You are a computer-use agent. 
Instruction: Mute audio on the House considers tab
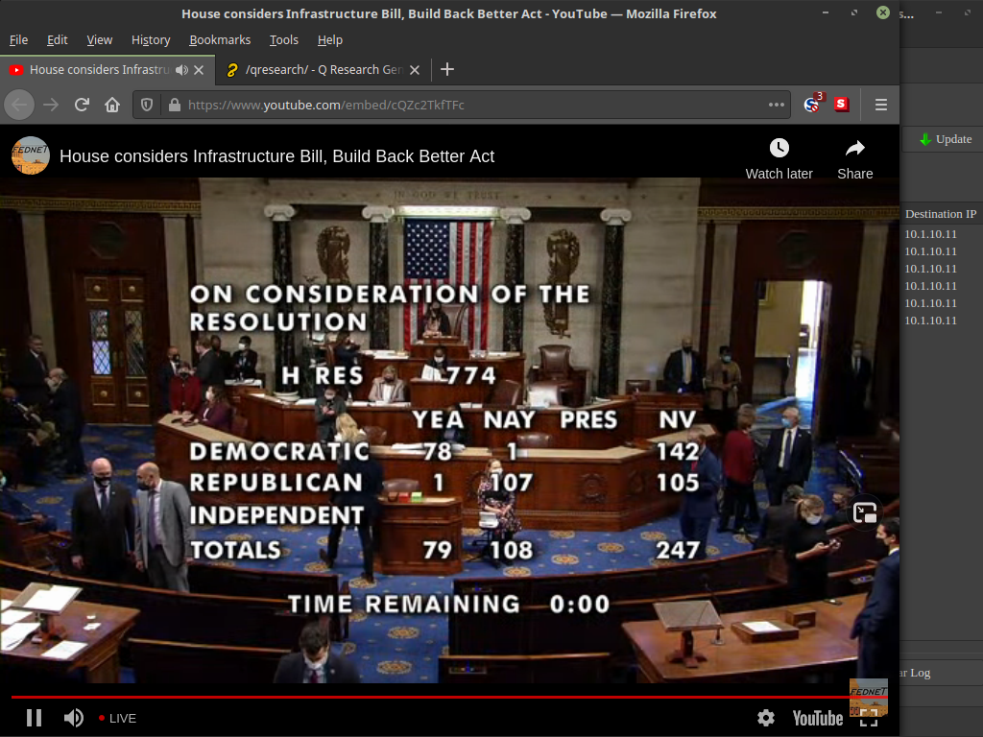pos(181,70)
